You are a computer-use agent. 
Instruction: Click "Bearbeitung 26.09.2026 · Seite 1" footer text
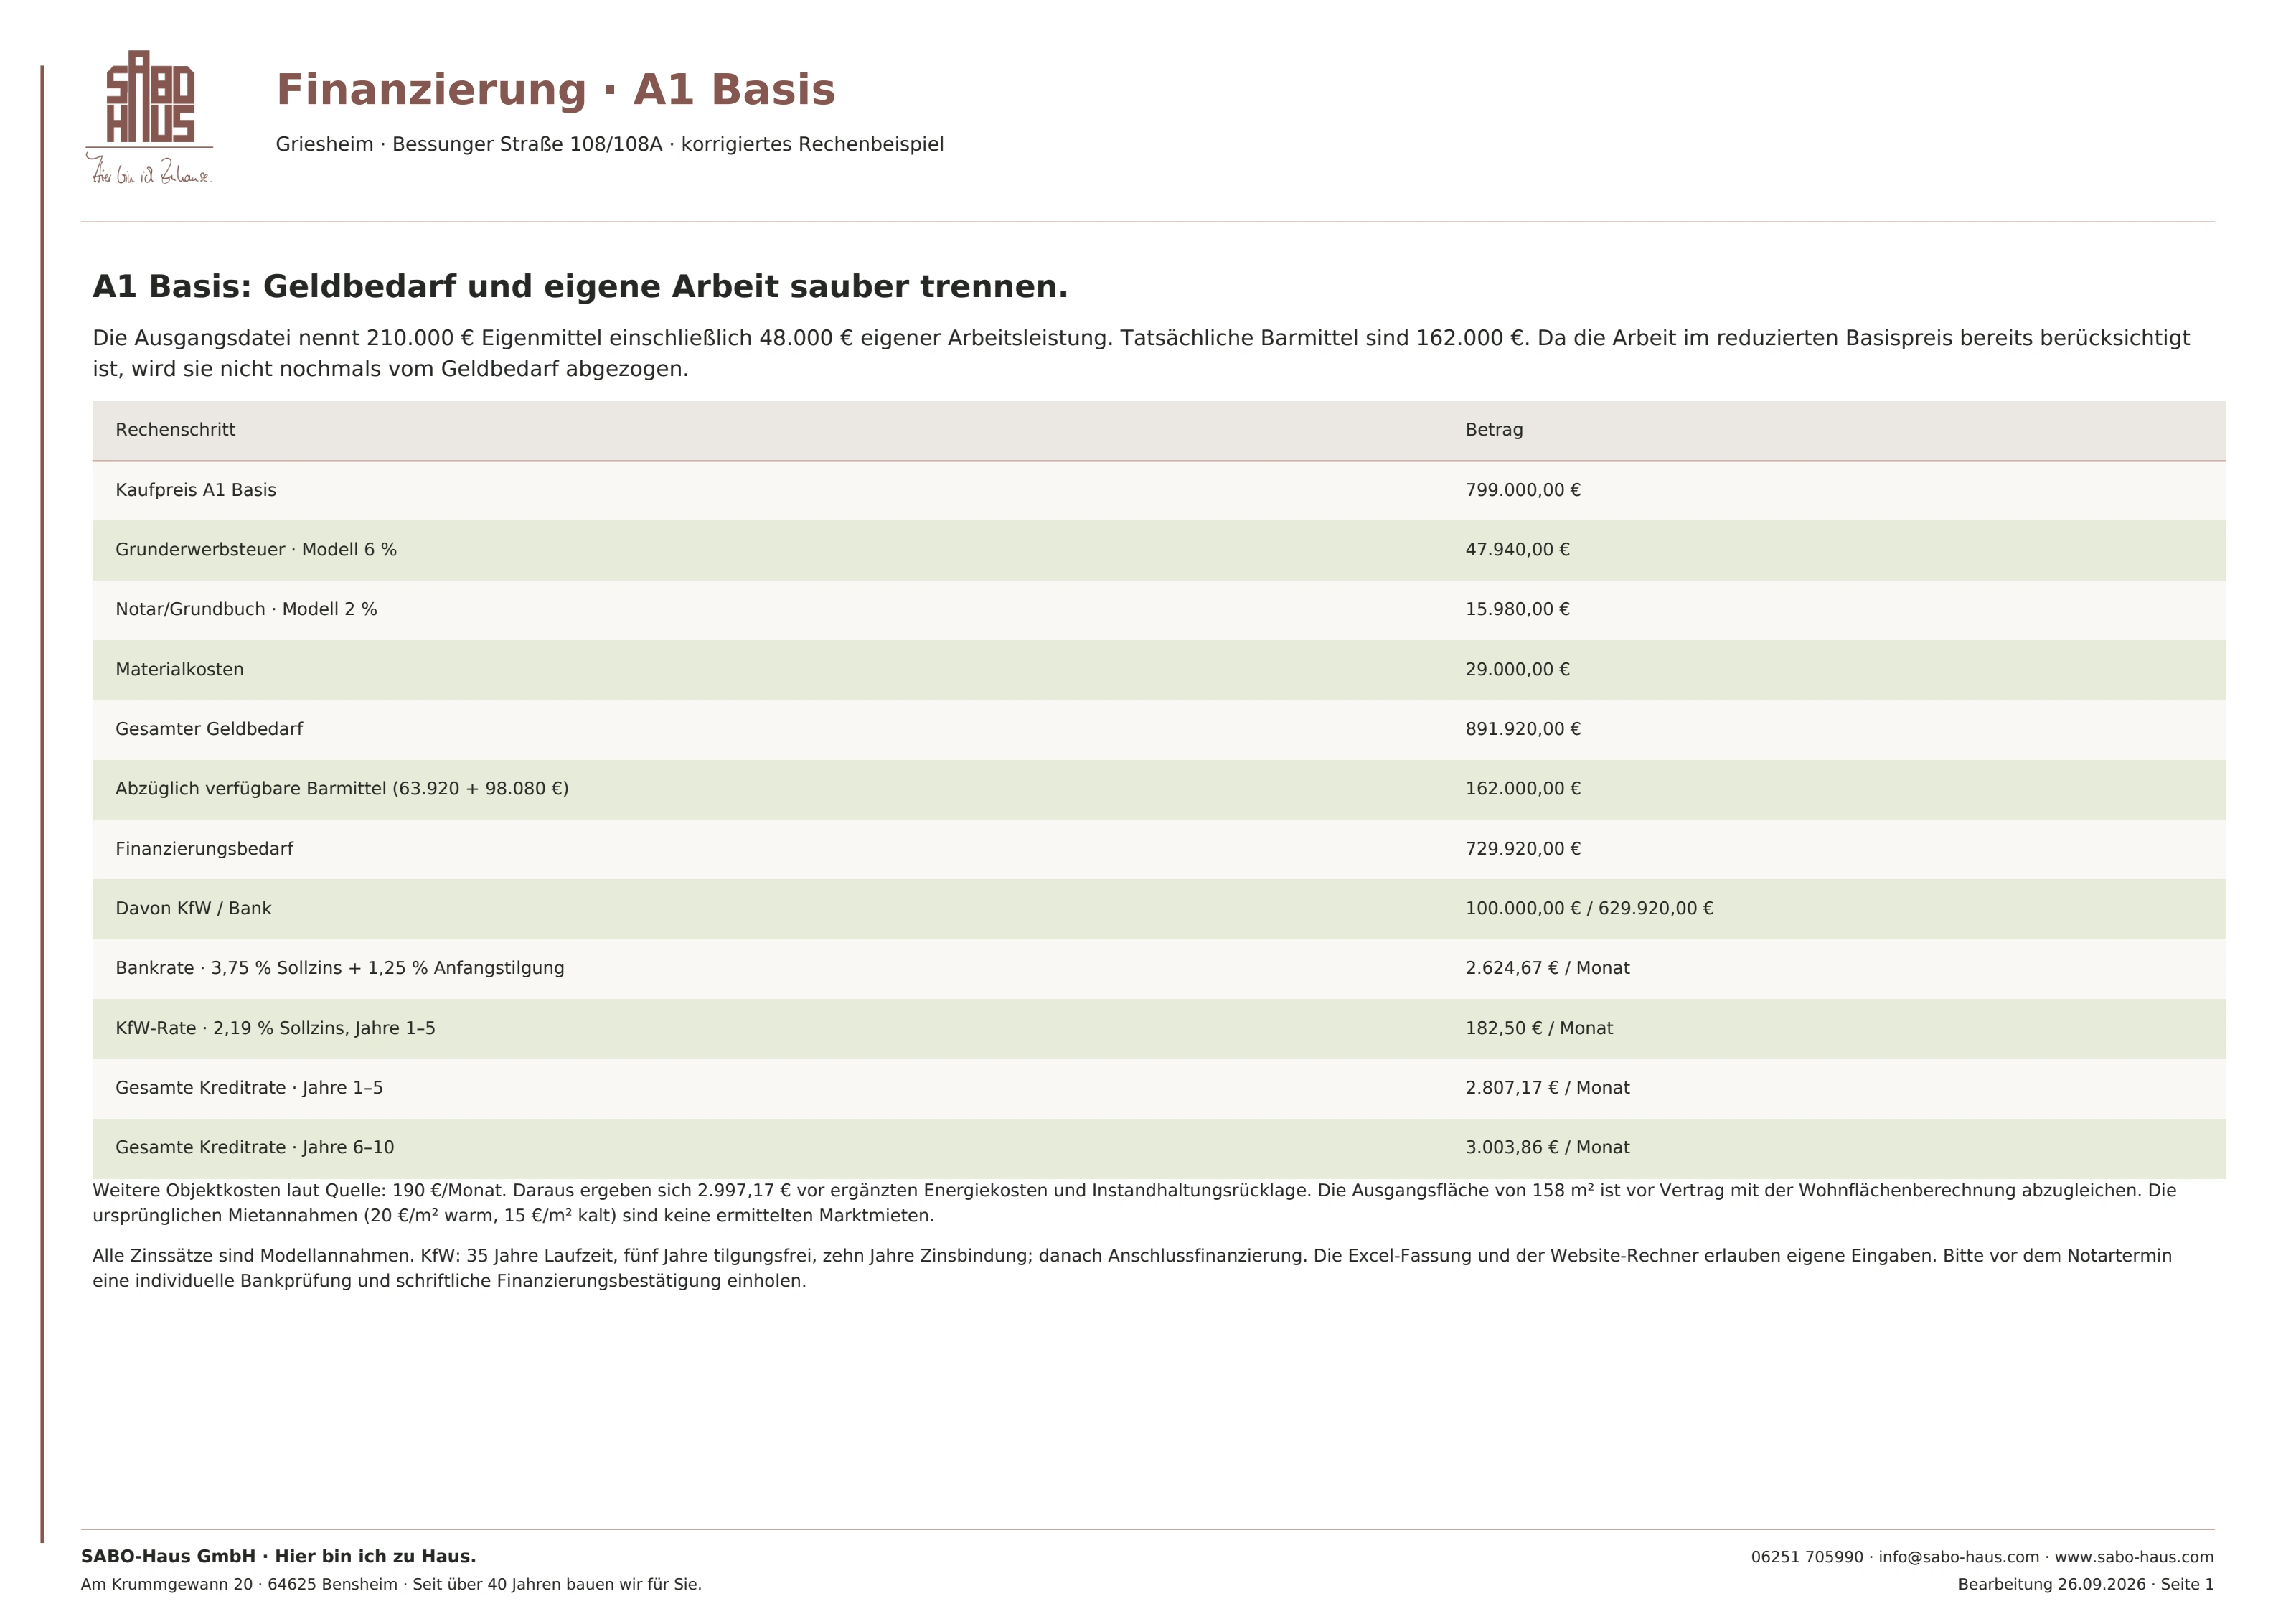tap(2086, 1584)
